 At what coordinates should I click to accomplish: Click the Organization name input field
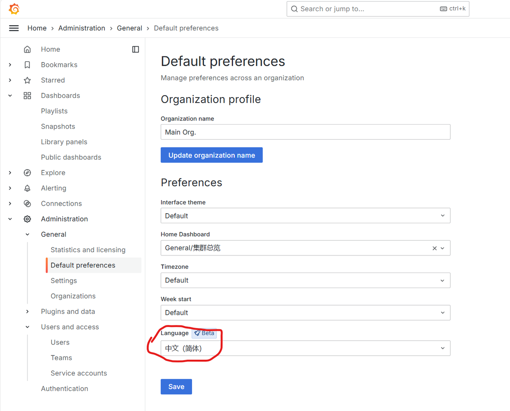[x=305, y=132]
